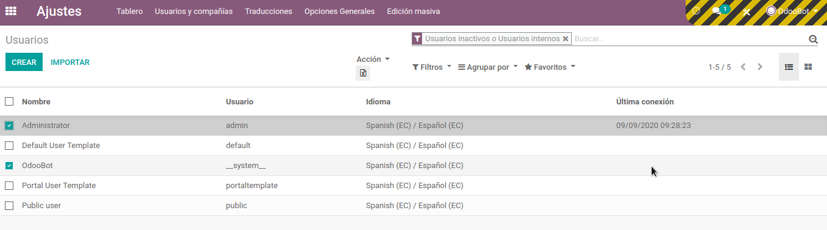Click the IMPORTAR button
Viewport: 827px width, 230px height.
point(70,62)
